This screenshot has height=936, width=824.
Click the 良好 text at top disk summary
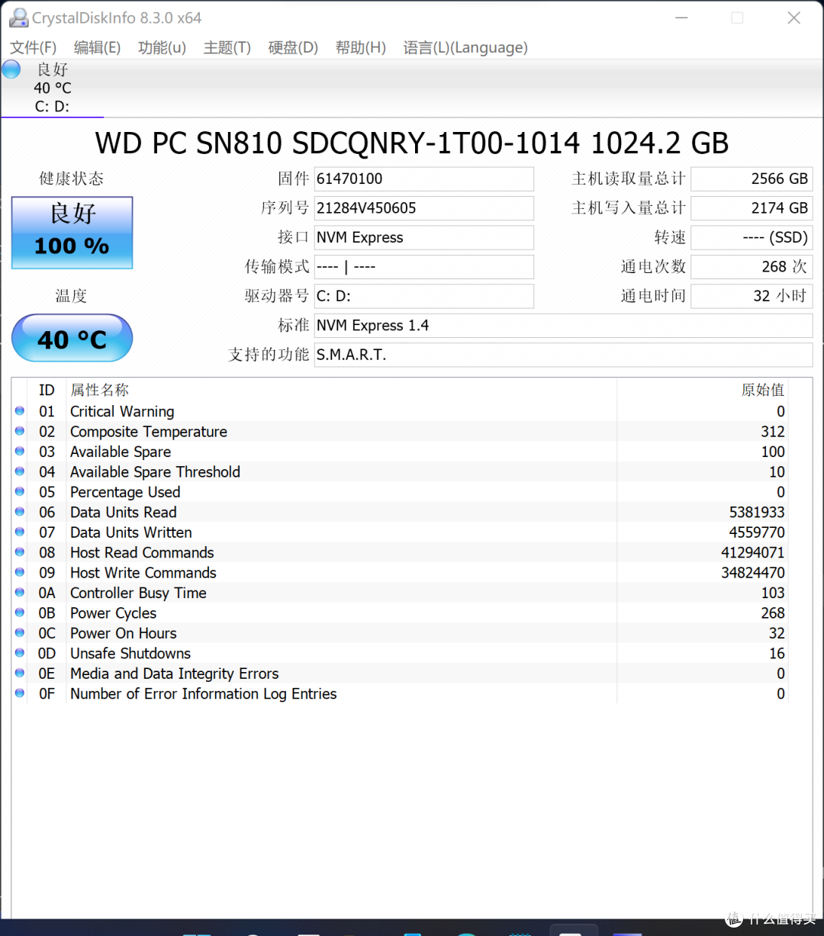pos(53,69)
